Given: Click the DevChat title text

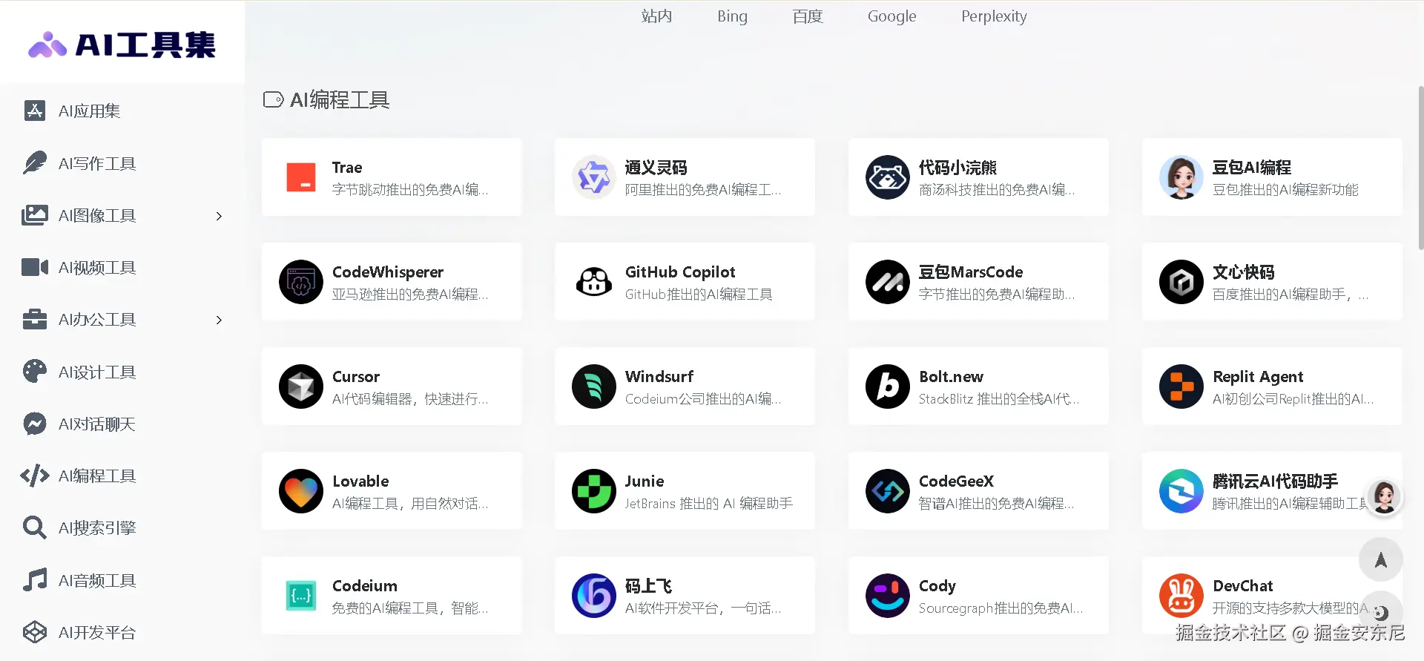Looking at the screenshot, I should 1243,586.
